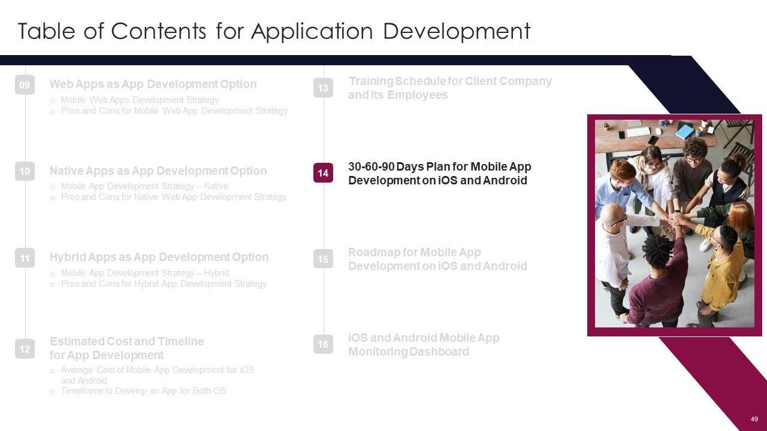Open iOS and Android Mobile App Monitoring Dashboard

pyautogui.click(x=424, y=345)
